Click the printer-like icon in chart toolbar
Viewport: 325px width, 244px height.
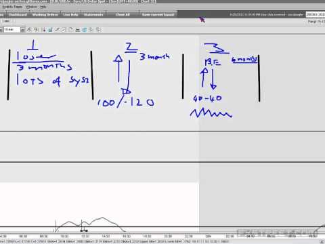click(78, 30)
